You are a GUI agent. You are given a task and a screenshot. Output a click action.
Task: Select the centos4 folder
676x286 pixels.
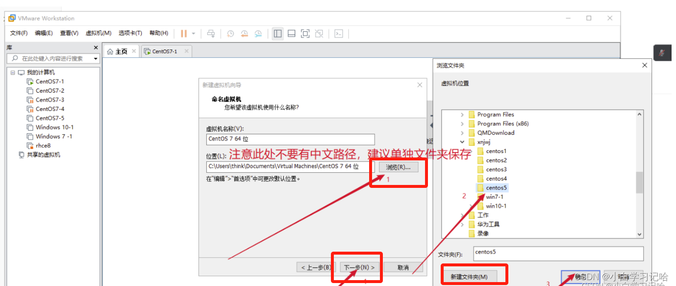tap(492, 179)
